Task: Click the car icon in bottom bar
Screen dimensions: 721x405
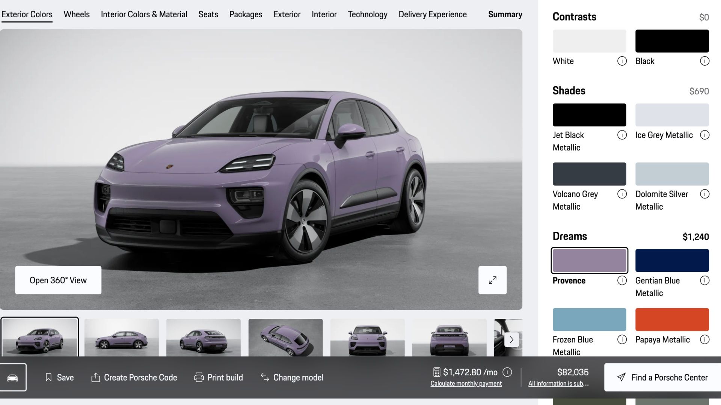Action: [x=13, y=377]
